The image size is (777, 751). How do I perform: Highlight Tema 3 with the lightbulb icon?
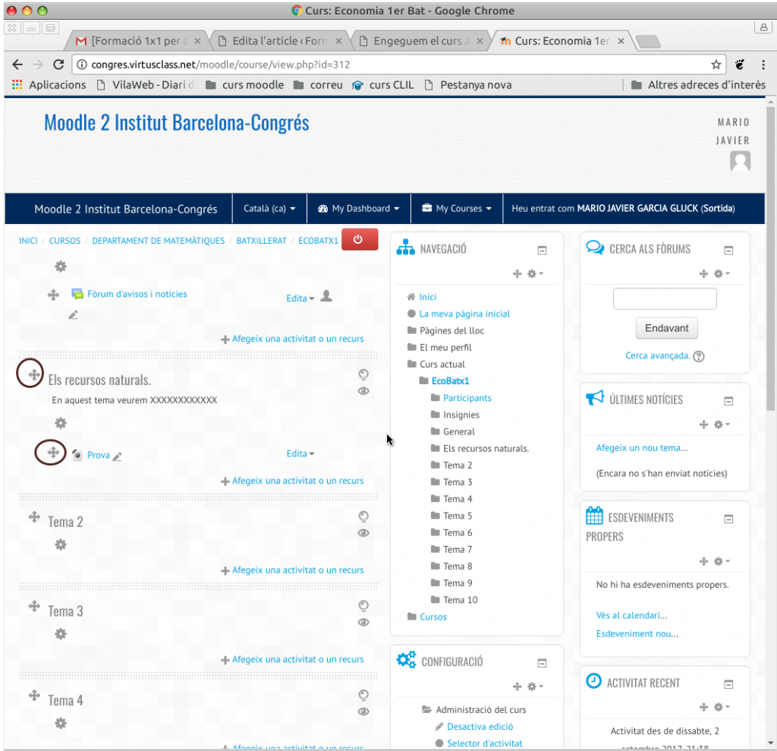coord(363,606)
